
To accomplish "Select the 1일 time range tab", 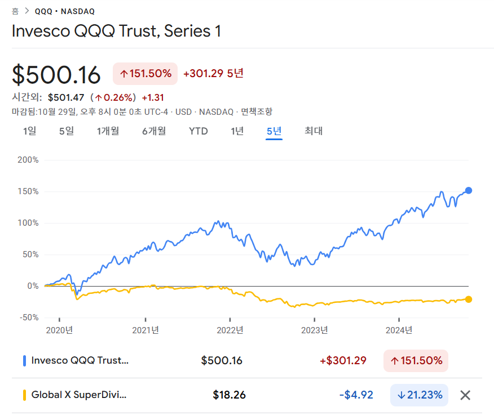I will point(30,131).
